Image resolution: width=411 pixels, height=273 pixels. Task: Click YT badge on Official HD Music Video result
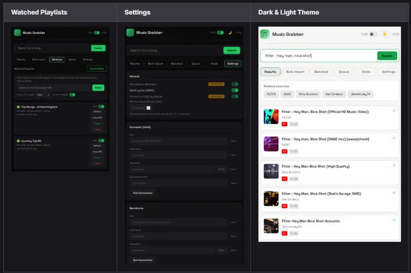(x=285, y=124)
